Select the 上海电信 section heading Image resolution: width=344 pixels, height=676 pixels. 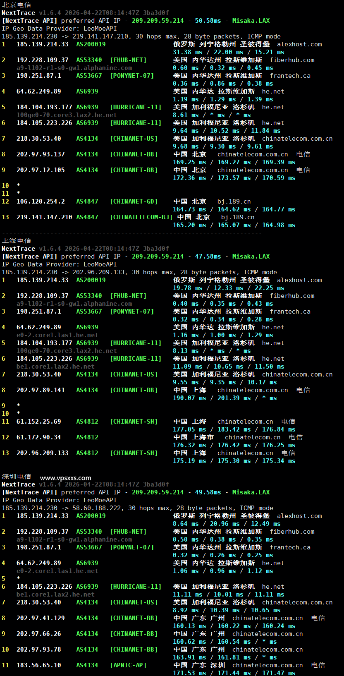(17, 240)
